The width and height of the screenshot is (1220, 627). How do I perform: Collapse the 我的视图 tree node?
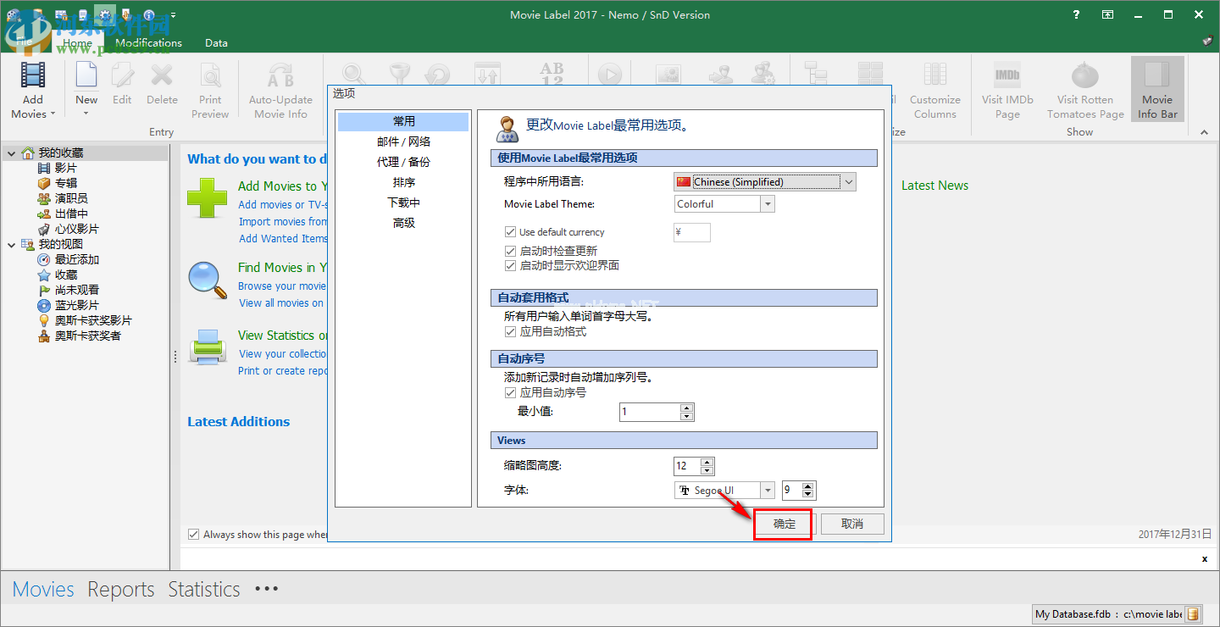[11, 245]
